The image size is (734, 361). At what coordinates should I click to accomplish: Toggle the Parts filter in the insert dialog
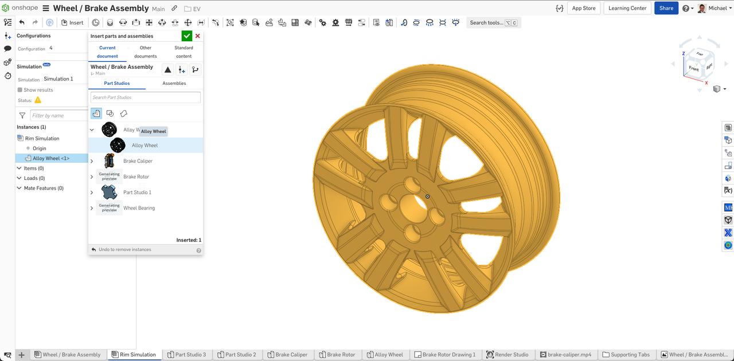96,113
